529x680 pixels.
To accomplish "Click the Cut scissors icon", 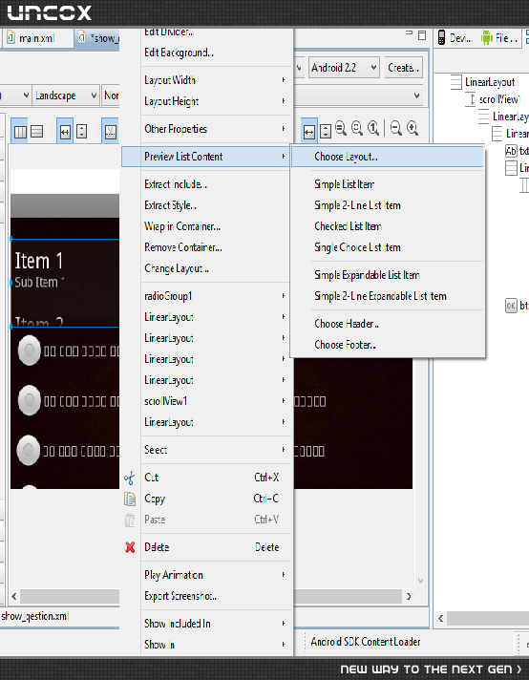I will coord(129,478).
